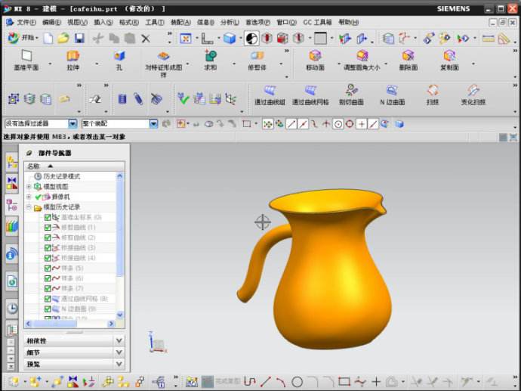Uncheck the 修剪曲线 (2) feature checkbox
The height and width of the screenshot is (391, 521).
48,237
